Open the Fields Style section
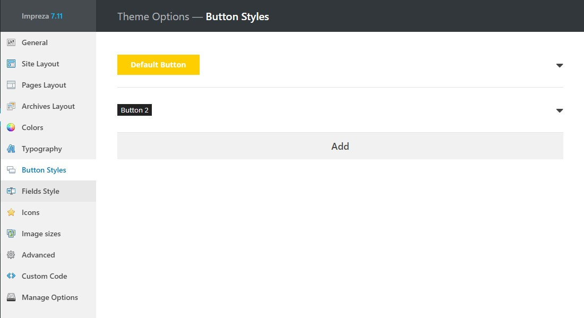The image size is (584, 318). tap(40, 191)
